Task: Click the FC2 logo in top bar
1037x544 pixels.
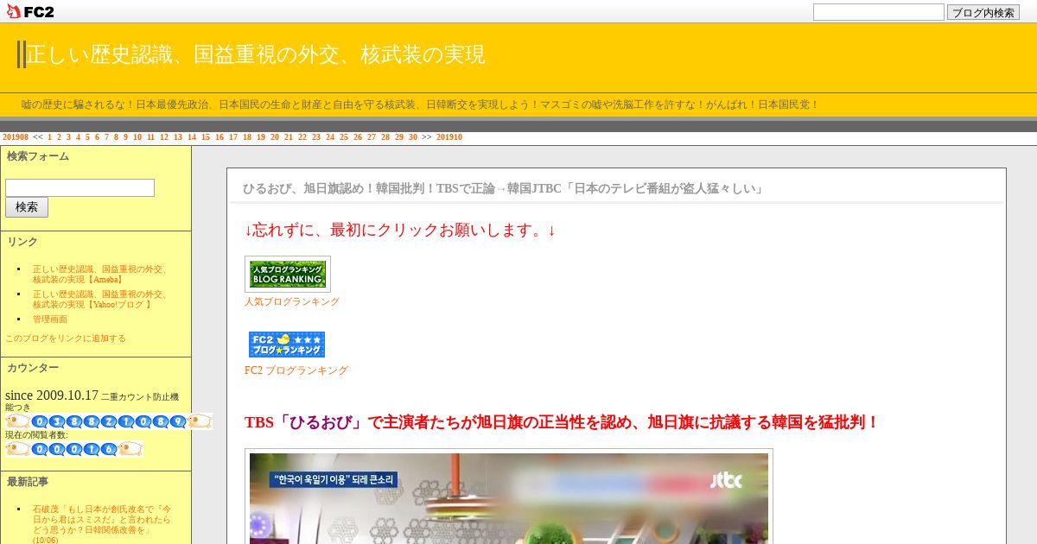Action: [30, 11]
